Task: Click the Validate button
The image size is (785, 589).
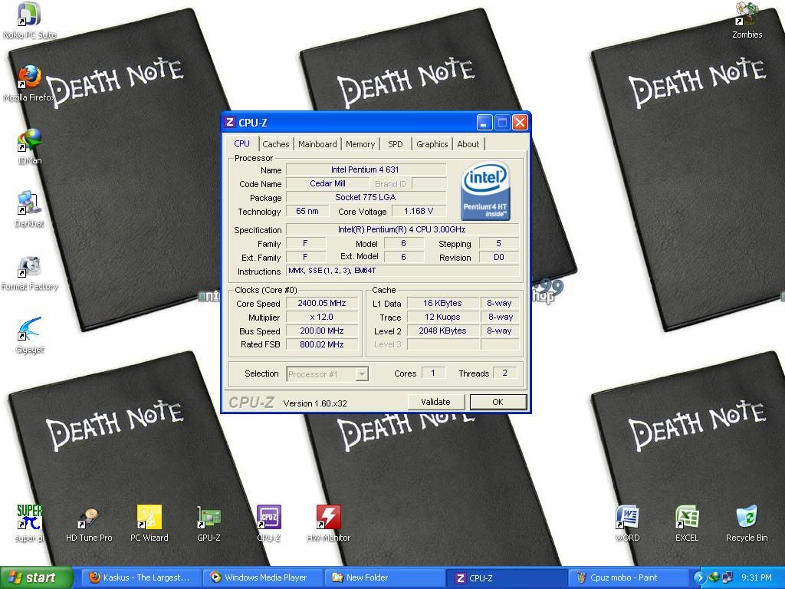Action: click(435, 402)
